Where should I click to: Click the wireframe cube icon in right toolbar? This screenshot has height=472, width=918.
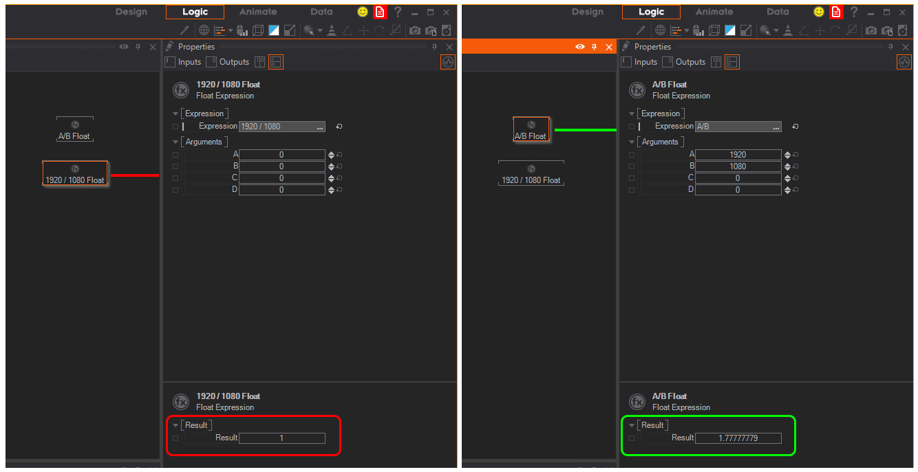[714, 30]
